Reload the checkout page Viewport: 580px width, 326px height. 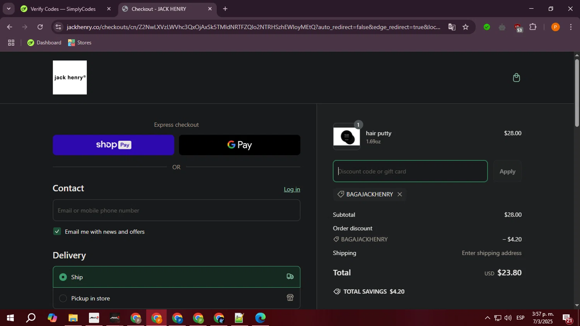40,27
